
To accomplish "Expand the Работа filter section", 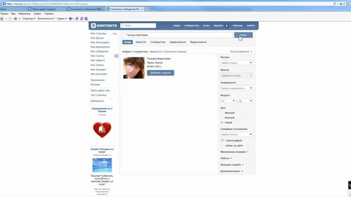I will 226,158.
